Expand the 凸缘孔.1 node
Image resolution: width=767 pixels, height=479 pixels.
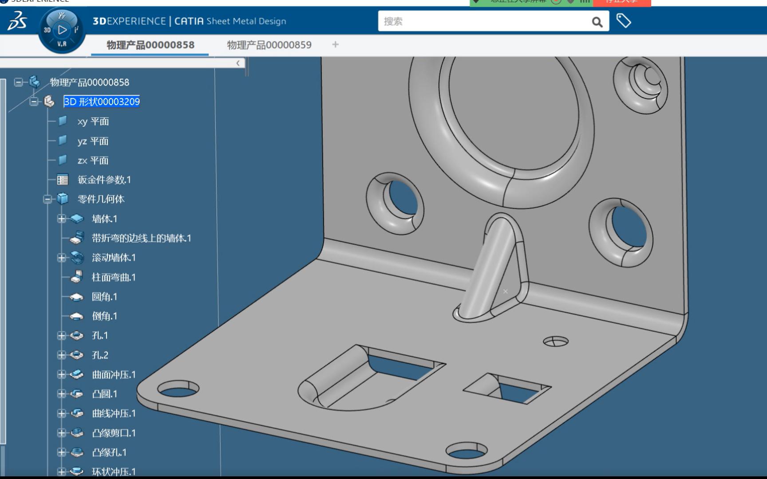[62, 452]
